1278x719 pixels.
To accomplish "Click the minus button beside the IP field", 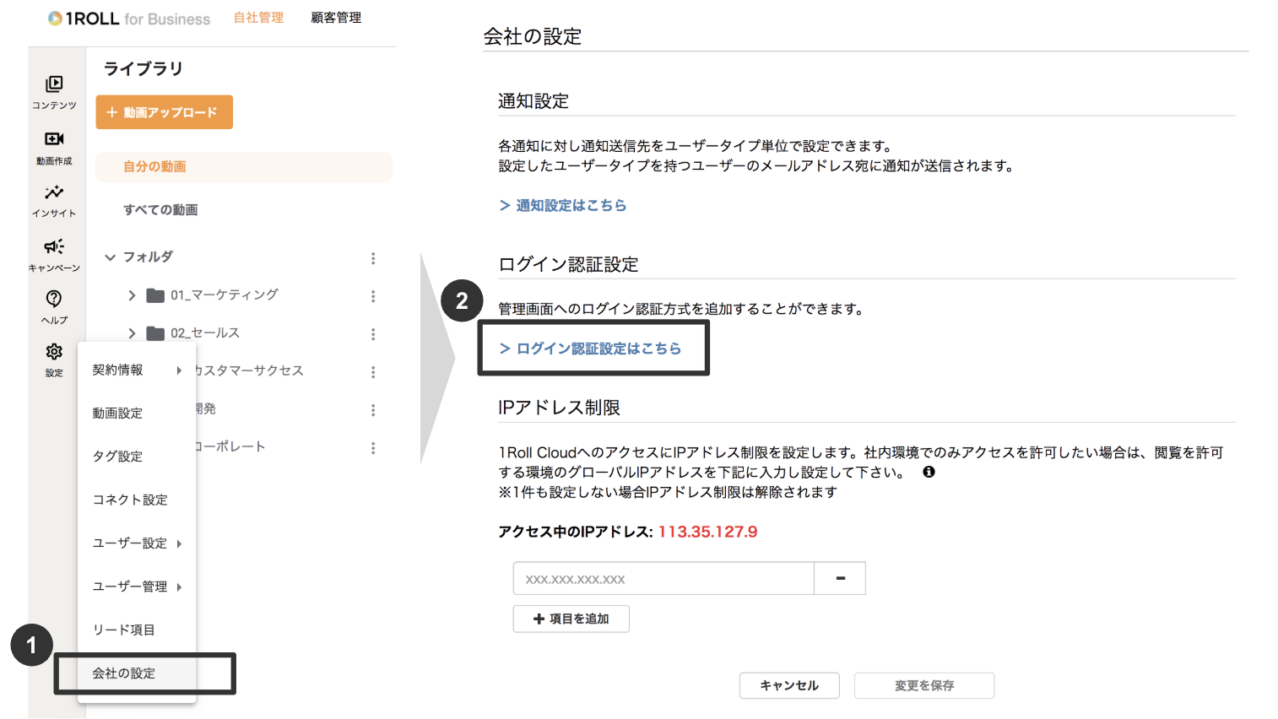I will [x=839, y=578].
